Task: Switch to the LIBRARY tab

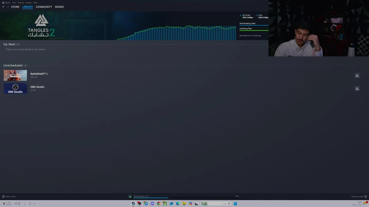Action: [28, 7]
